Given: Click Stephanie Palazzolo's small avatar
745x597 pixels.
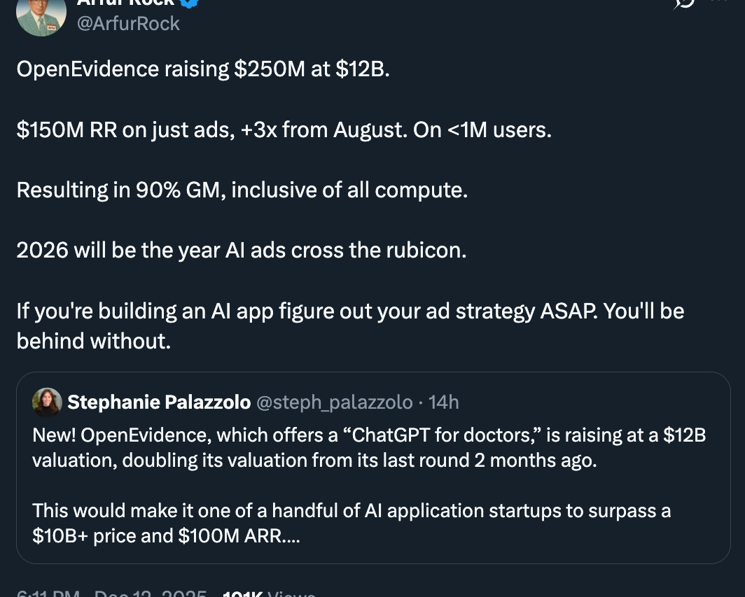Looking at the screenshot, I should (47, 402).
